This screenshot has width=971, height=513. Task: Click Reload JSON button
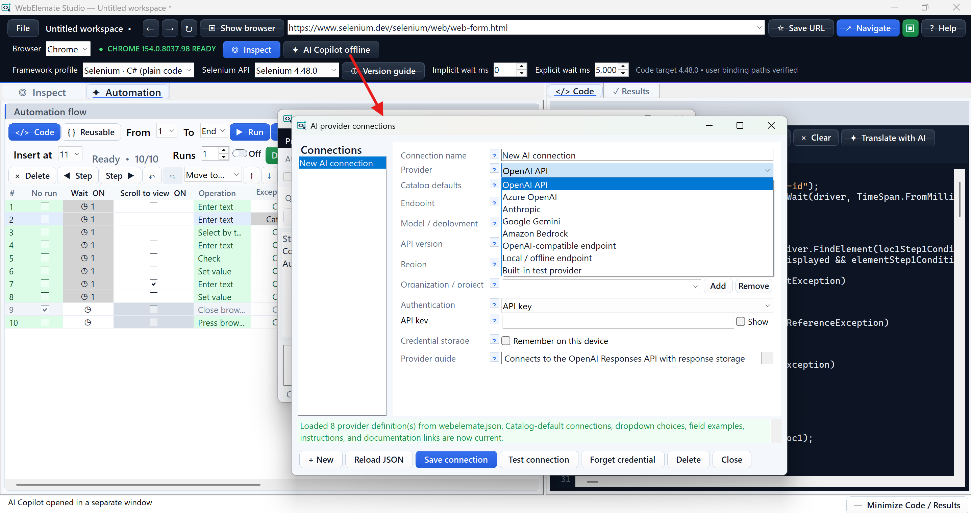378,460
